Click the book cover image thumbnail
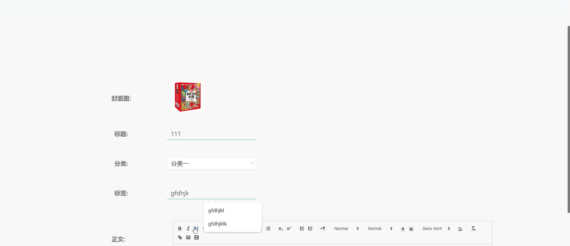570x246 pixels. coord(188,97)
